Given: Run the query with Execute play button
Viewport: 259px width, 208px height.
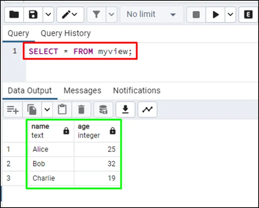Looking at the screenshot, I should 216,15.
